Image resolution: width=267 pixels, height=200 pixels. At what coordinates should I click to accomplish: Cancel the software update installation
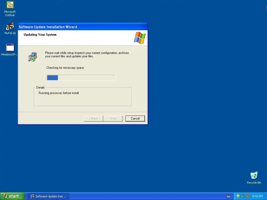click(x=135, y=118)
